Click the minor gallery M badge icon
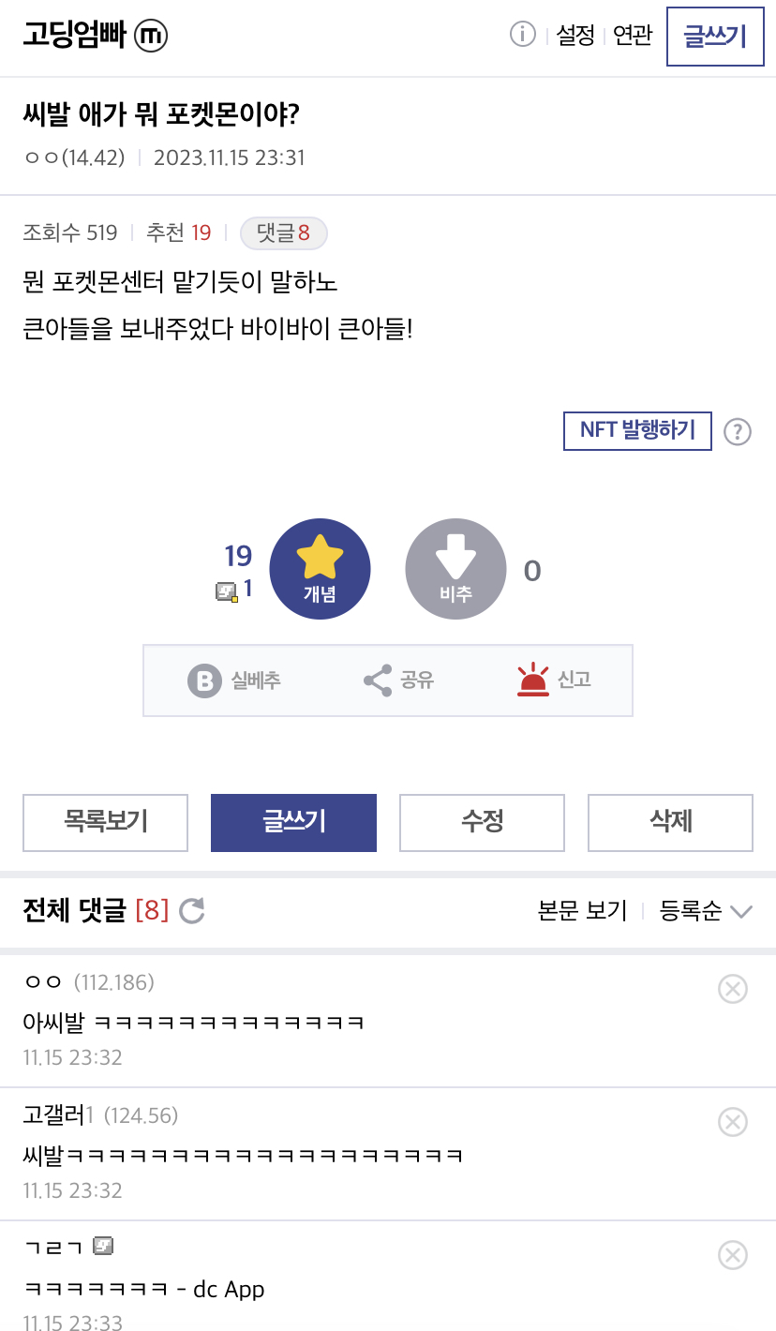 151,36
